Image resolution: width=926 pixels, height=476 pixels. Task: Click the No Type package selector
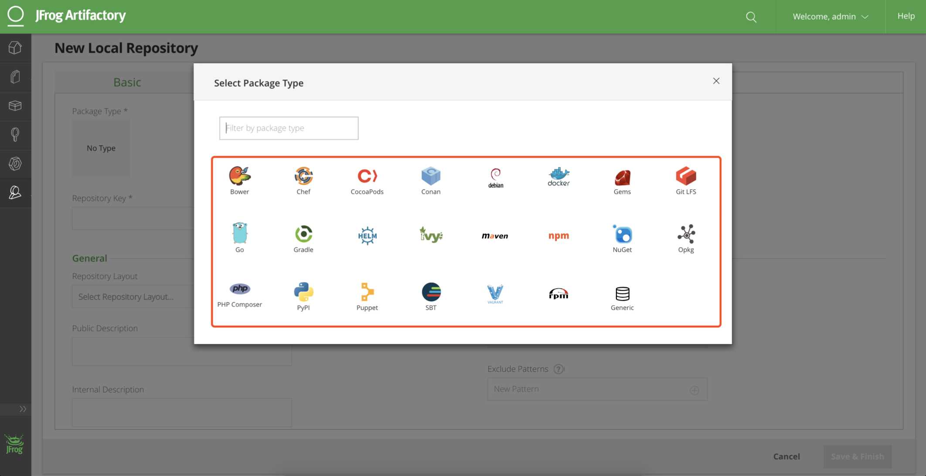click(x=101, y=148)
